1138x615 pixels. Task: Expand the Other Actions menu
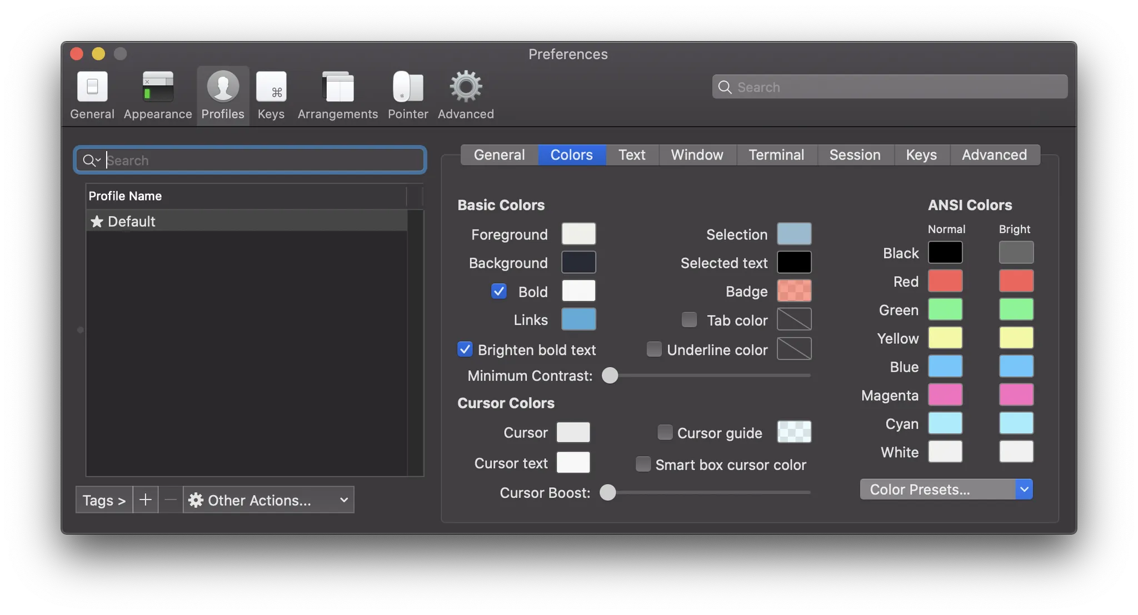[x=268, y=500]
